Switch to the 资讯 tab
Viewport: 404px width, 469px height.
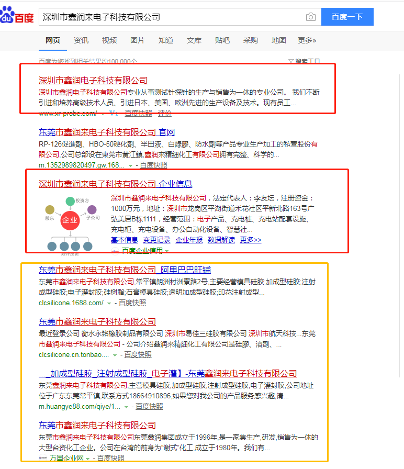pos(81,40)
